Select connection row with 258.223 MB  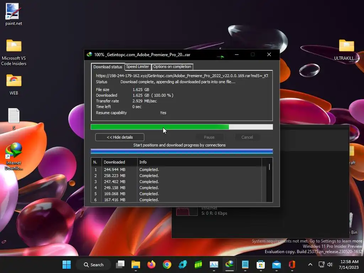[x=176, y=176]
